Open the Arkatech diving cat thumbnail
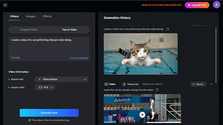The image size is (223, 125). 142,108
